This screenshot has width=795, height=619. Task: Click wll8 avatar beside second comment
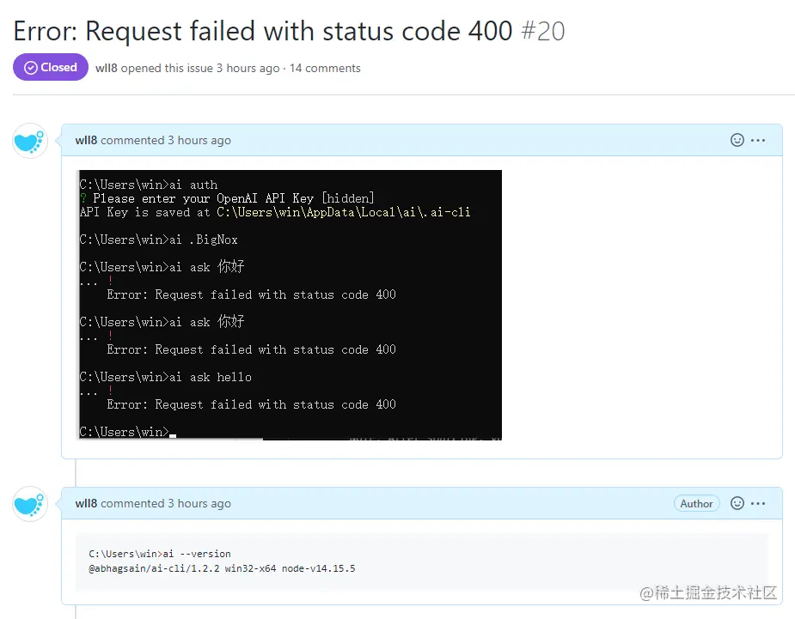tap(30, 504)
